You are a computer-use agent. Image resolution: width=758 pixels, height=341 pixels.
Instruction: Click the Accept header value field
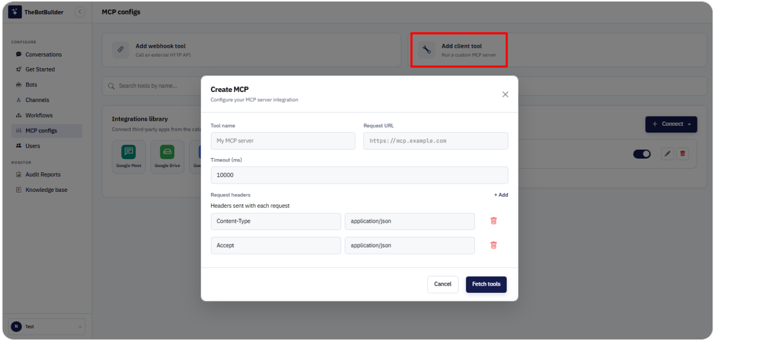pos(410,246)
